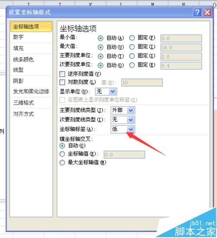Open 显示单位 dropdown
This screenshot has height=238, width=217.
pos(106,91)
